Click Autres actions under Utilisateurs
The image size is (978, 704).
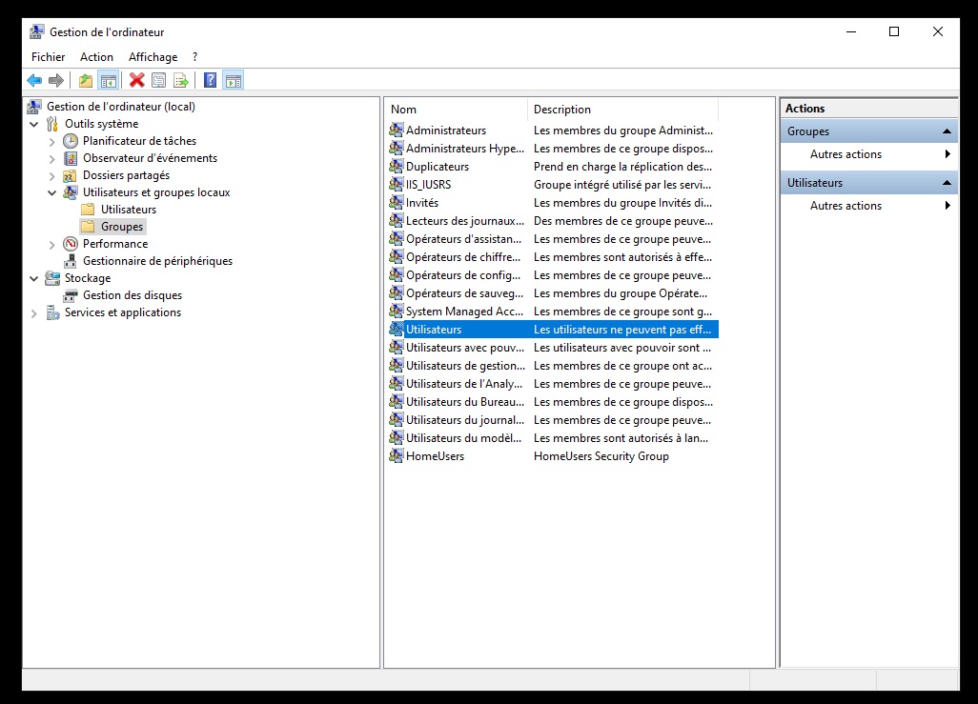click(846, 206)
